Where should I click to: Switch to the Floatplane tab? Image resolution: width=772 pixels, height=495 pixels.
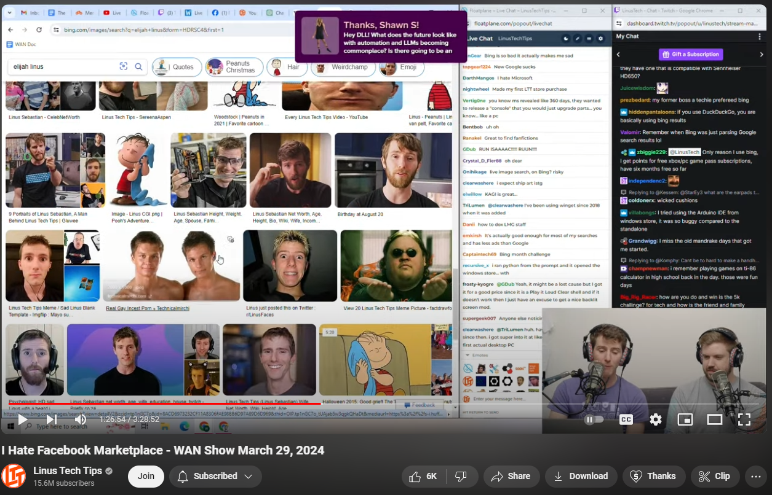[x=139, y=12]
